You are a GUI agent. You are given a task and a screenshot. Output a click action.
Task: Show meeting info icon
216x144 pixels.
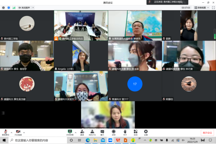(4, 8)
